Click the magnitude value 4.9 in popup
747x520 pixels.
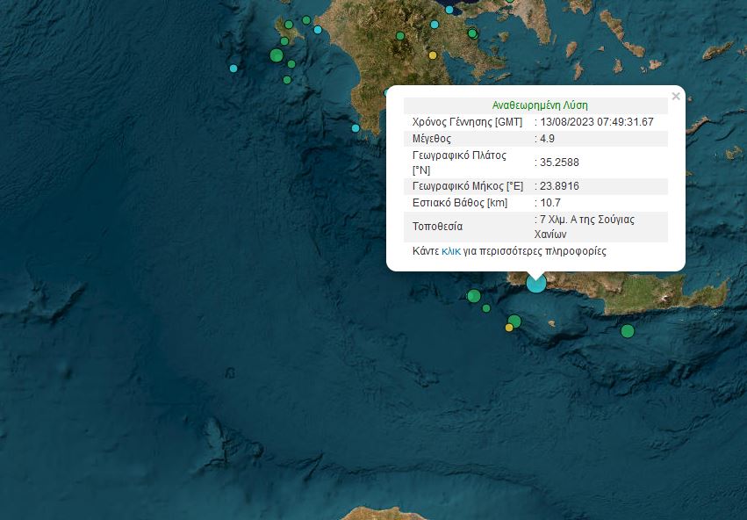[547, 139]
